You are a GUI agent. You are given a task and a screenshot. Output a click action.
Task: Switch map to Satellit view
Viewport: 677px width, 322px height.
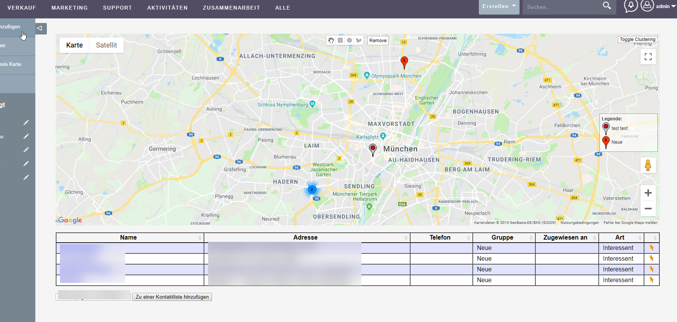106,45
